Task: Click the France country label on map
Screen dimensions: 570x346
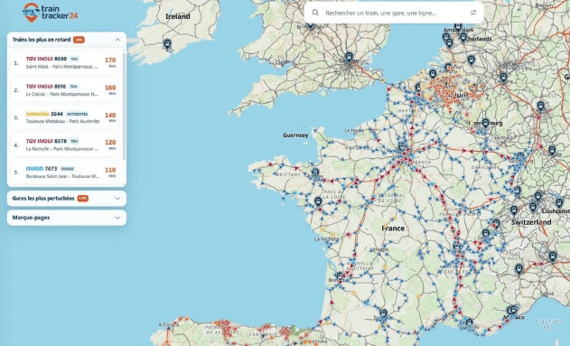Action: [x=393, y=229]
